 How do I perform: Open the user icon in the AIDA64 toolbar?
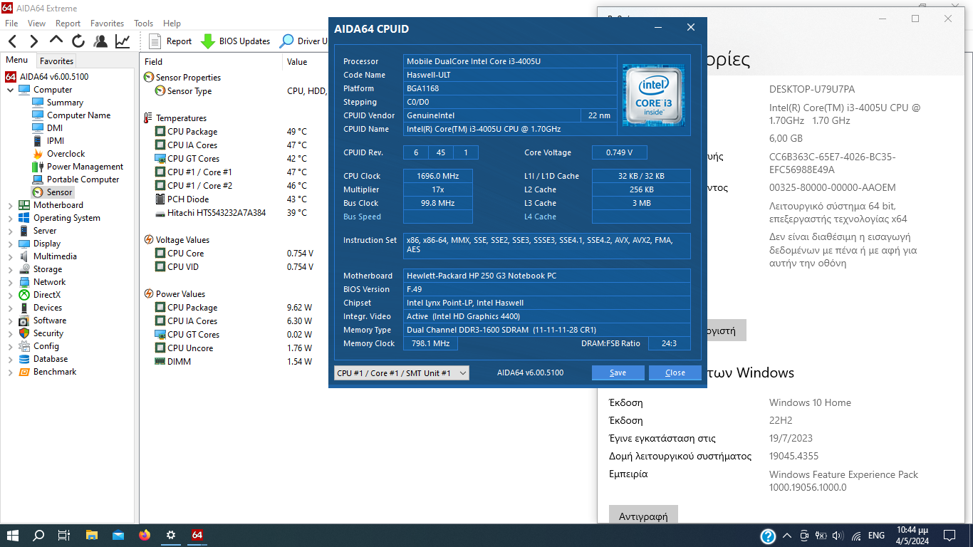pyautogui.click(x=100, y=41)
